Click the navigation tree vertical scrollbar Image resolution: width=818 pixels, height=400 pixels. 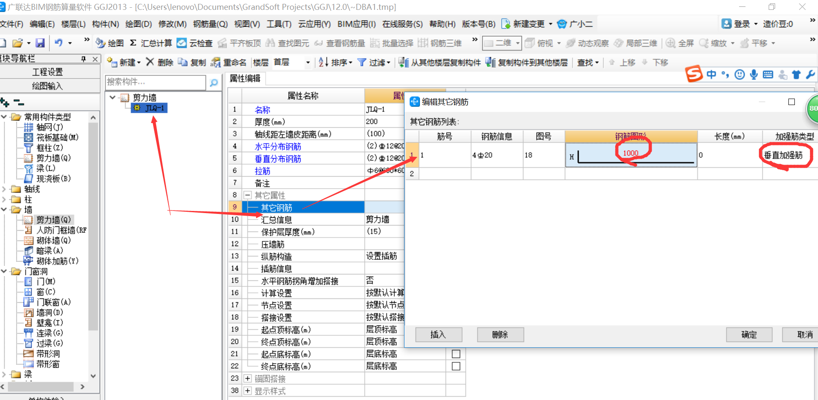point(94,226)
